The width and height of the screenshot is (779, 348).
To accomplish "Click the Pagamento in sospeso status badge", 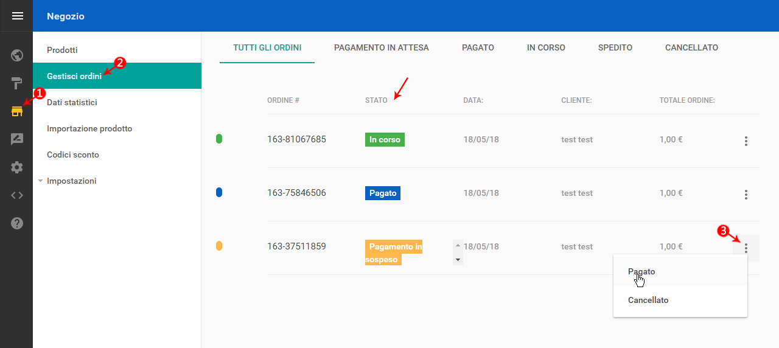I will point(394,253).
